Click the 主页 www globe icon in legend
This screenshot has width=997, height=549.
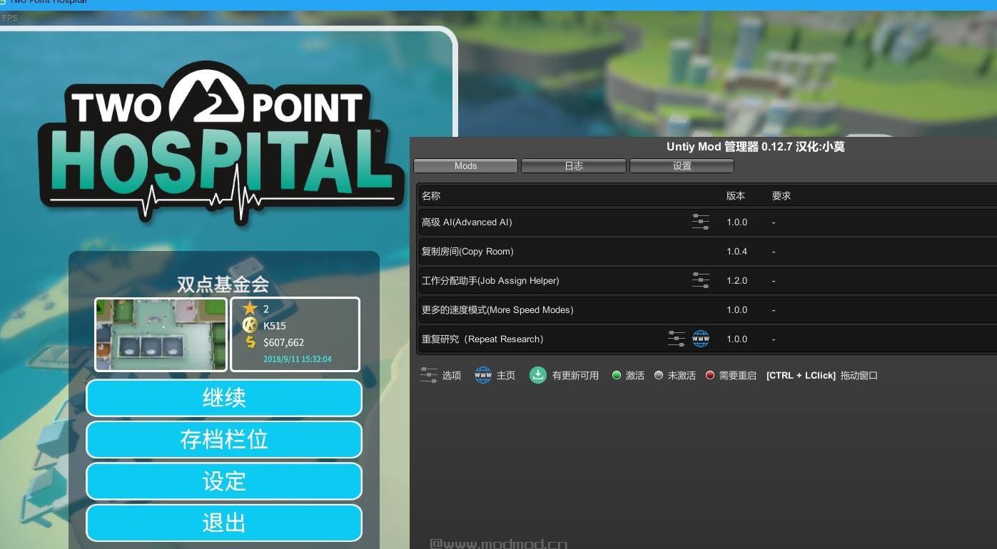483,375
